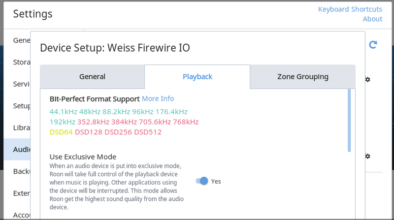Toggle the Use Exclusive Mode switch
The height and width of the screenshot is (220, 394).
[x=202, y=181]
